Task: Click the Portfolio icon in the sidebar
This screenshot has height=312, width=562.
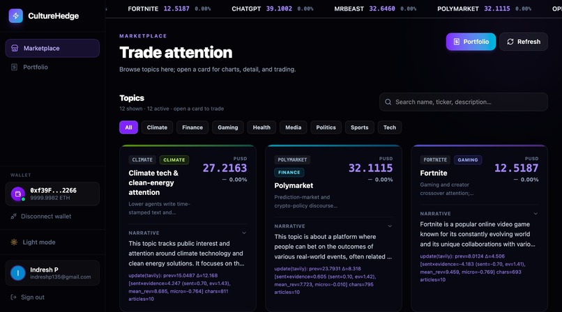Action: pyautogui.click(x=15, y=67)
